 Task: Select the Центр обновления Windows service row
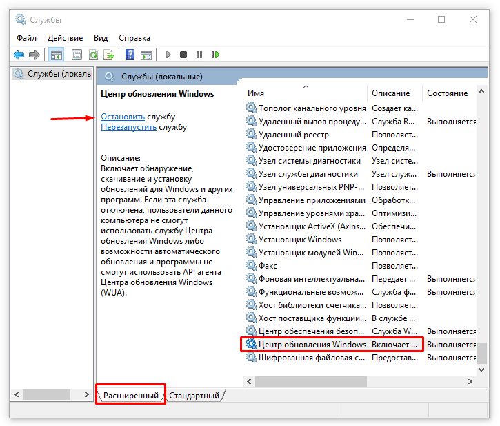tap(312, 344)
